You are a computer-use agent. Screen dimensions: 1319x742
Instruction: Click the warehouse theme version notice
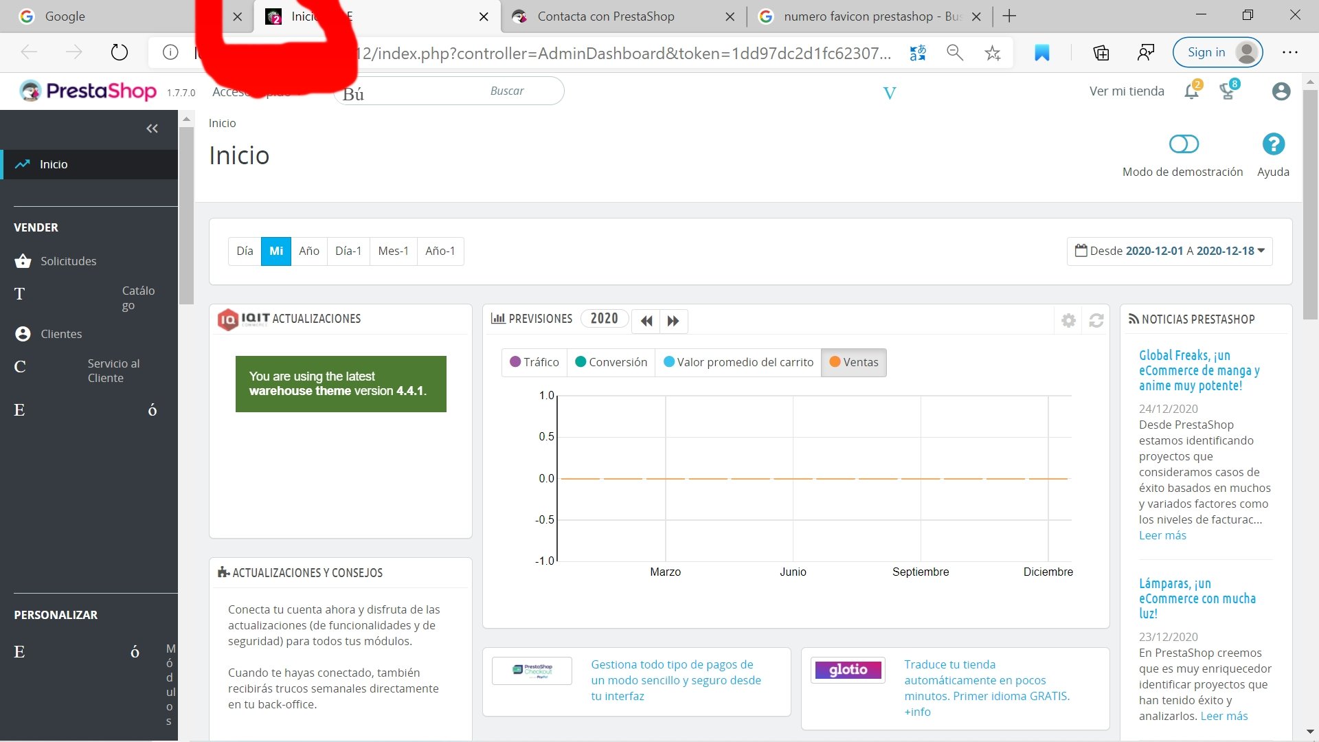tap(341, 384)
